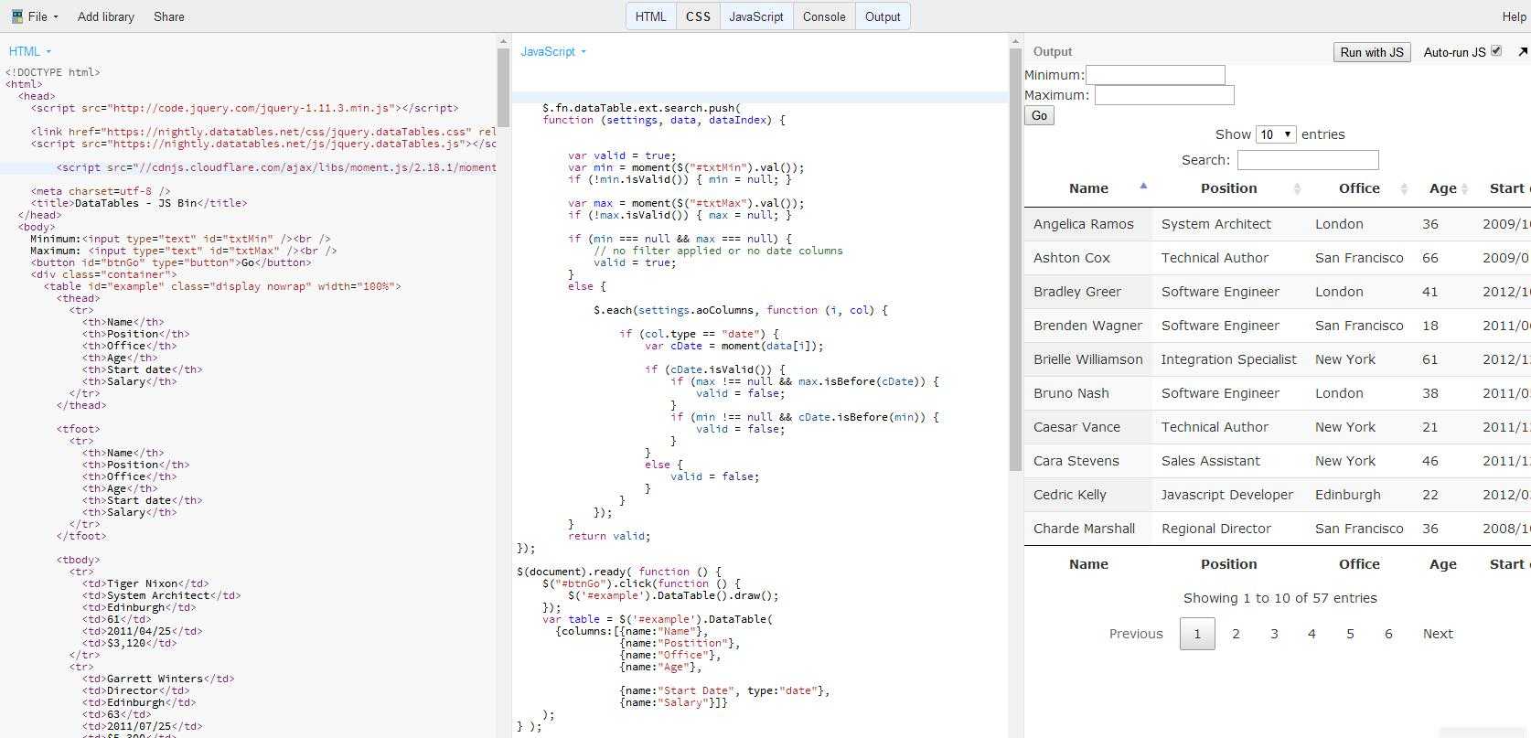The width and height of the screenshot is (1531, 738).
Task: Pop out the output in new window
Action: pos(1523,52)
